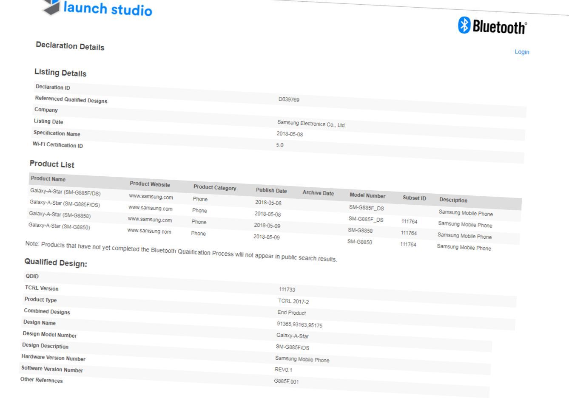This screenshot has height=398, width=569.
Task: Click the Product Website column header
Action: (x=150, y=184)
